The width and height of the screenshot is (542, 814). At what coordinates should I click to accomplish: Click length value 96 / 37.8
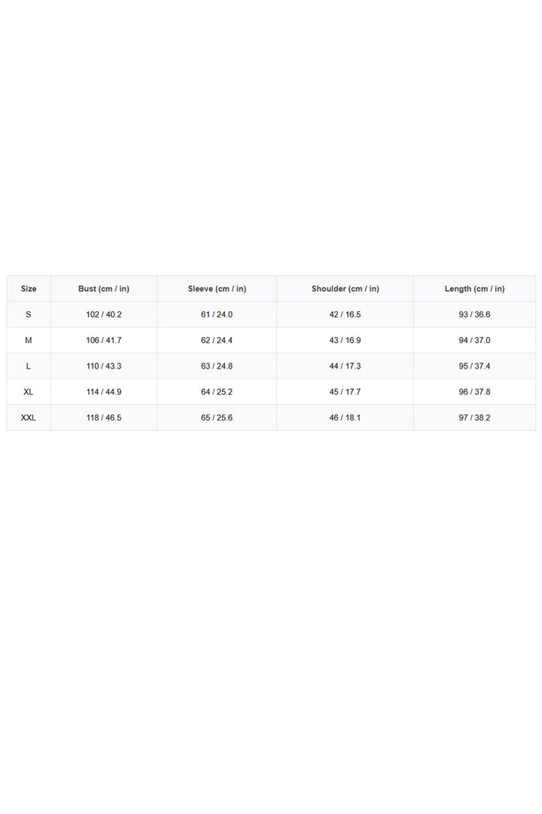coord(474,392)
